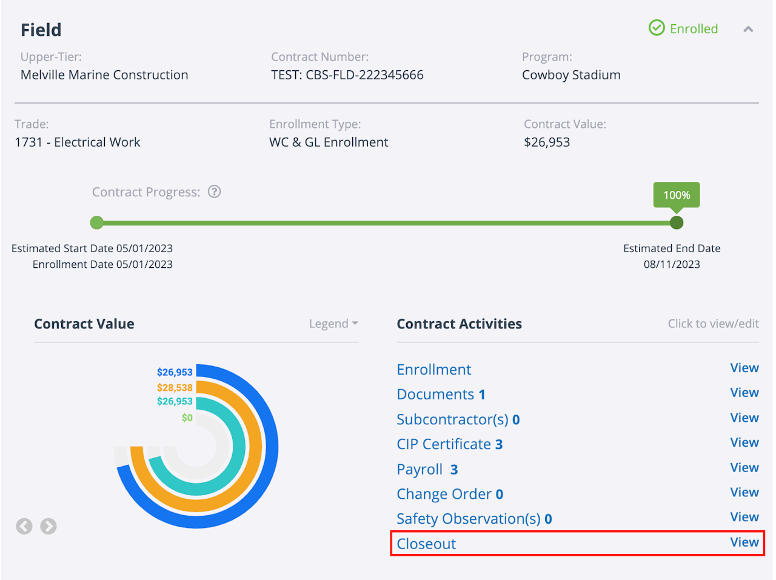Click the green Enrolled checkmark icon
Image resolution: width=776 pixels, height=580 pixels.
(x=657, y=28)
